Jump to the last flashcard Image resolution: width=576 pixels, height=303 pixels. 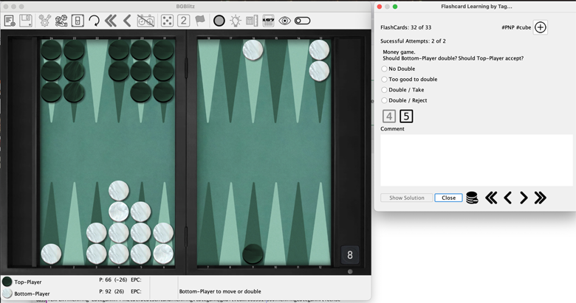point(540,198)
